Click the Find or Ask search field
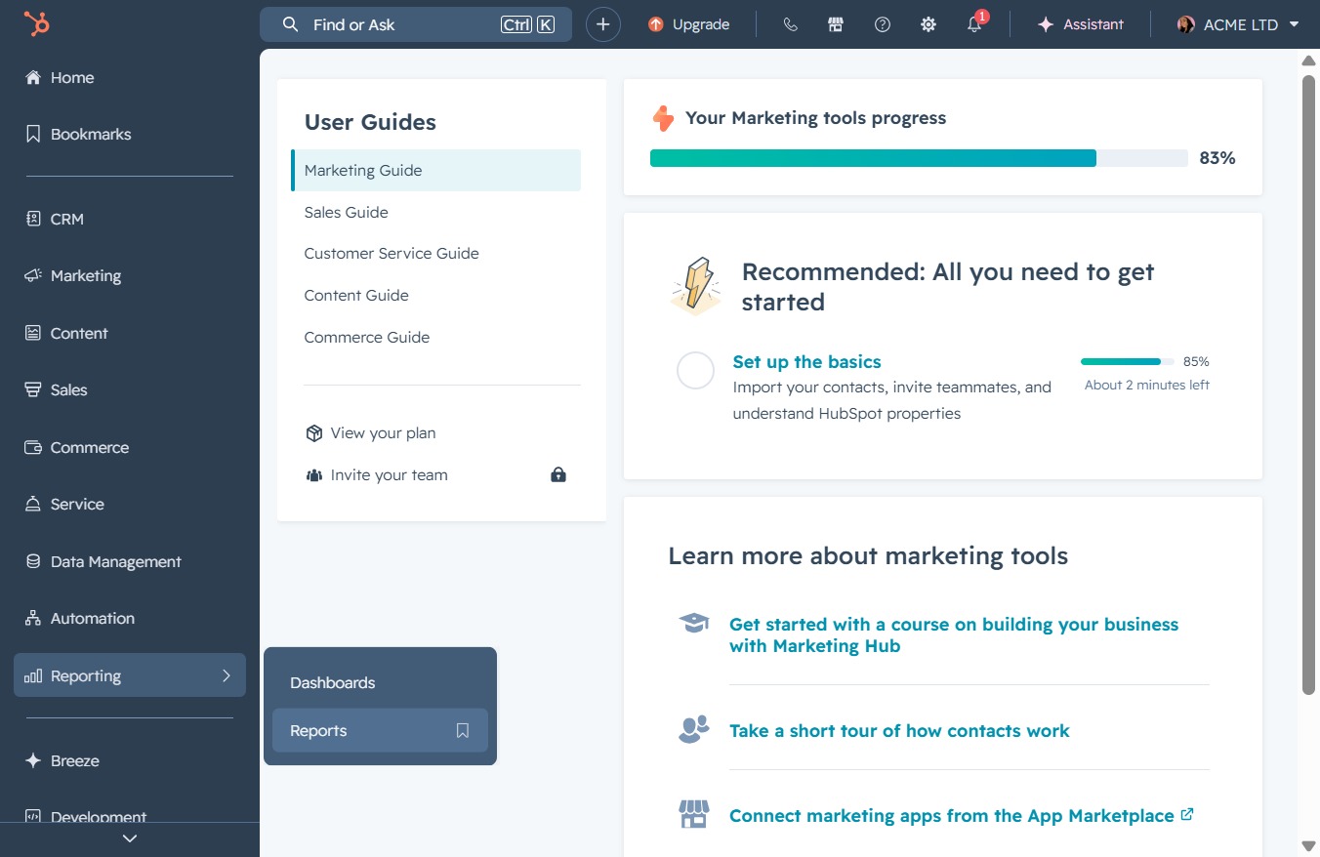Viewport: 1320px width, 857px height. [416, 24]
